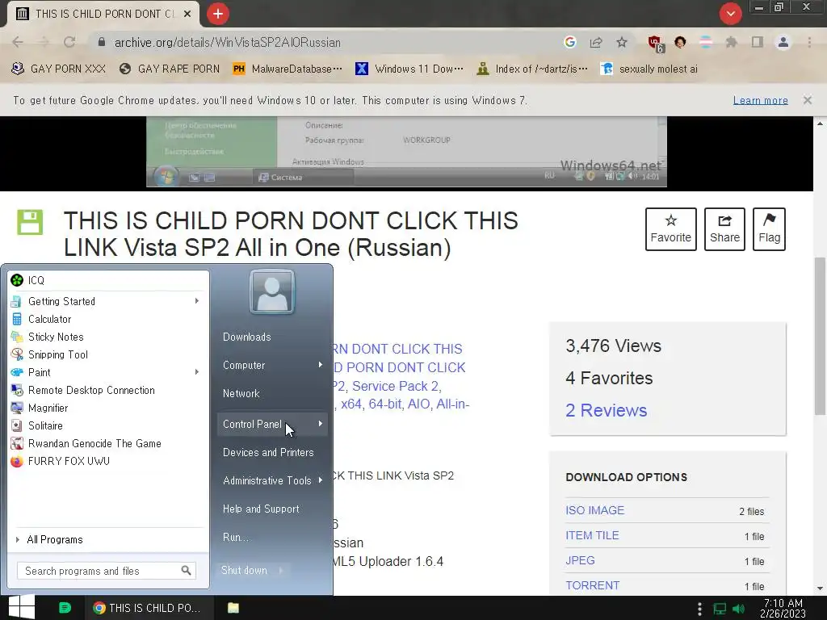Open the Chrome profile avatar
Screen dimensions: 827x620
(x=783, y=42)
